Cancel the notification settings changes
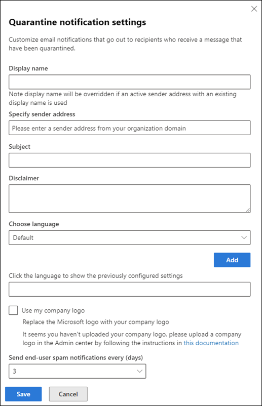The width and height of the screenshot is (262, 406). click(x=68, y=394)
